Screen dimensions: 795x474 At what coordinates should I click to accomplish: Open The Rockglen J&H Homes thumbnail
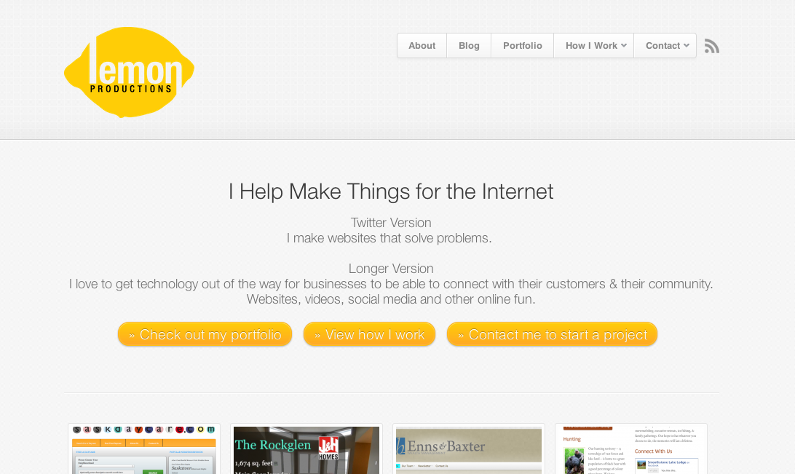click(306, 450)
